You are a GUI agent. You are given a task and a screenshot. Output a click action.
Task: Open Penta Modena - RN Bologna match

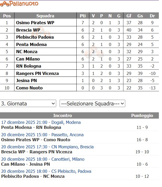click(31, 128)
